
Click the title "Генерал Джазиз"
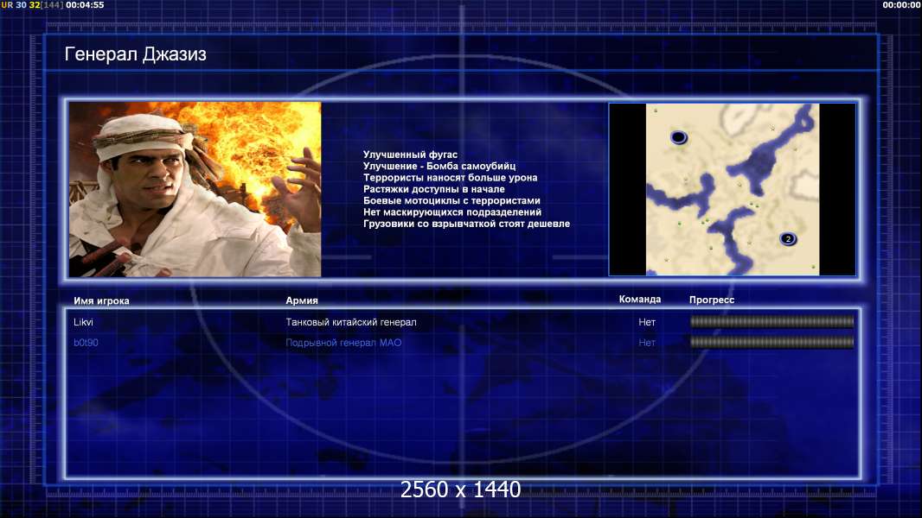coord(135,54)
